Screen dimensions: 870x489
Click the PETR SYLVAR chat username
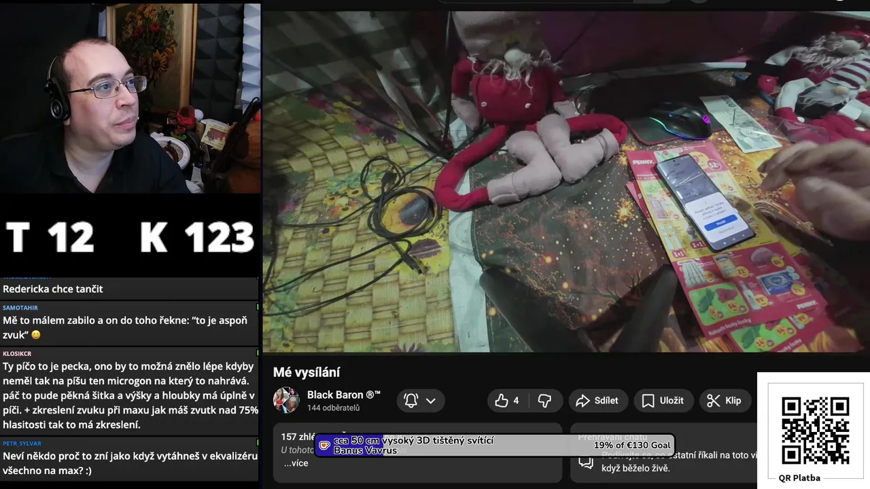click(x=22, y=443)
